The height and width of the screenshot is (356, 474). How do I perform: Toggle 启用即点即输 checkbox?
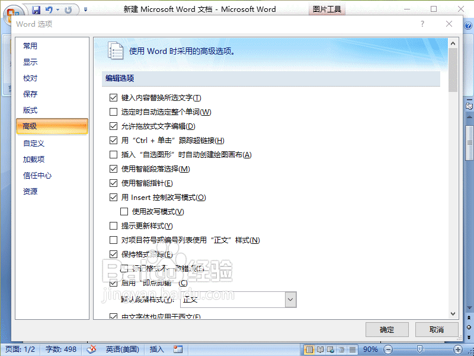113,283
